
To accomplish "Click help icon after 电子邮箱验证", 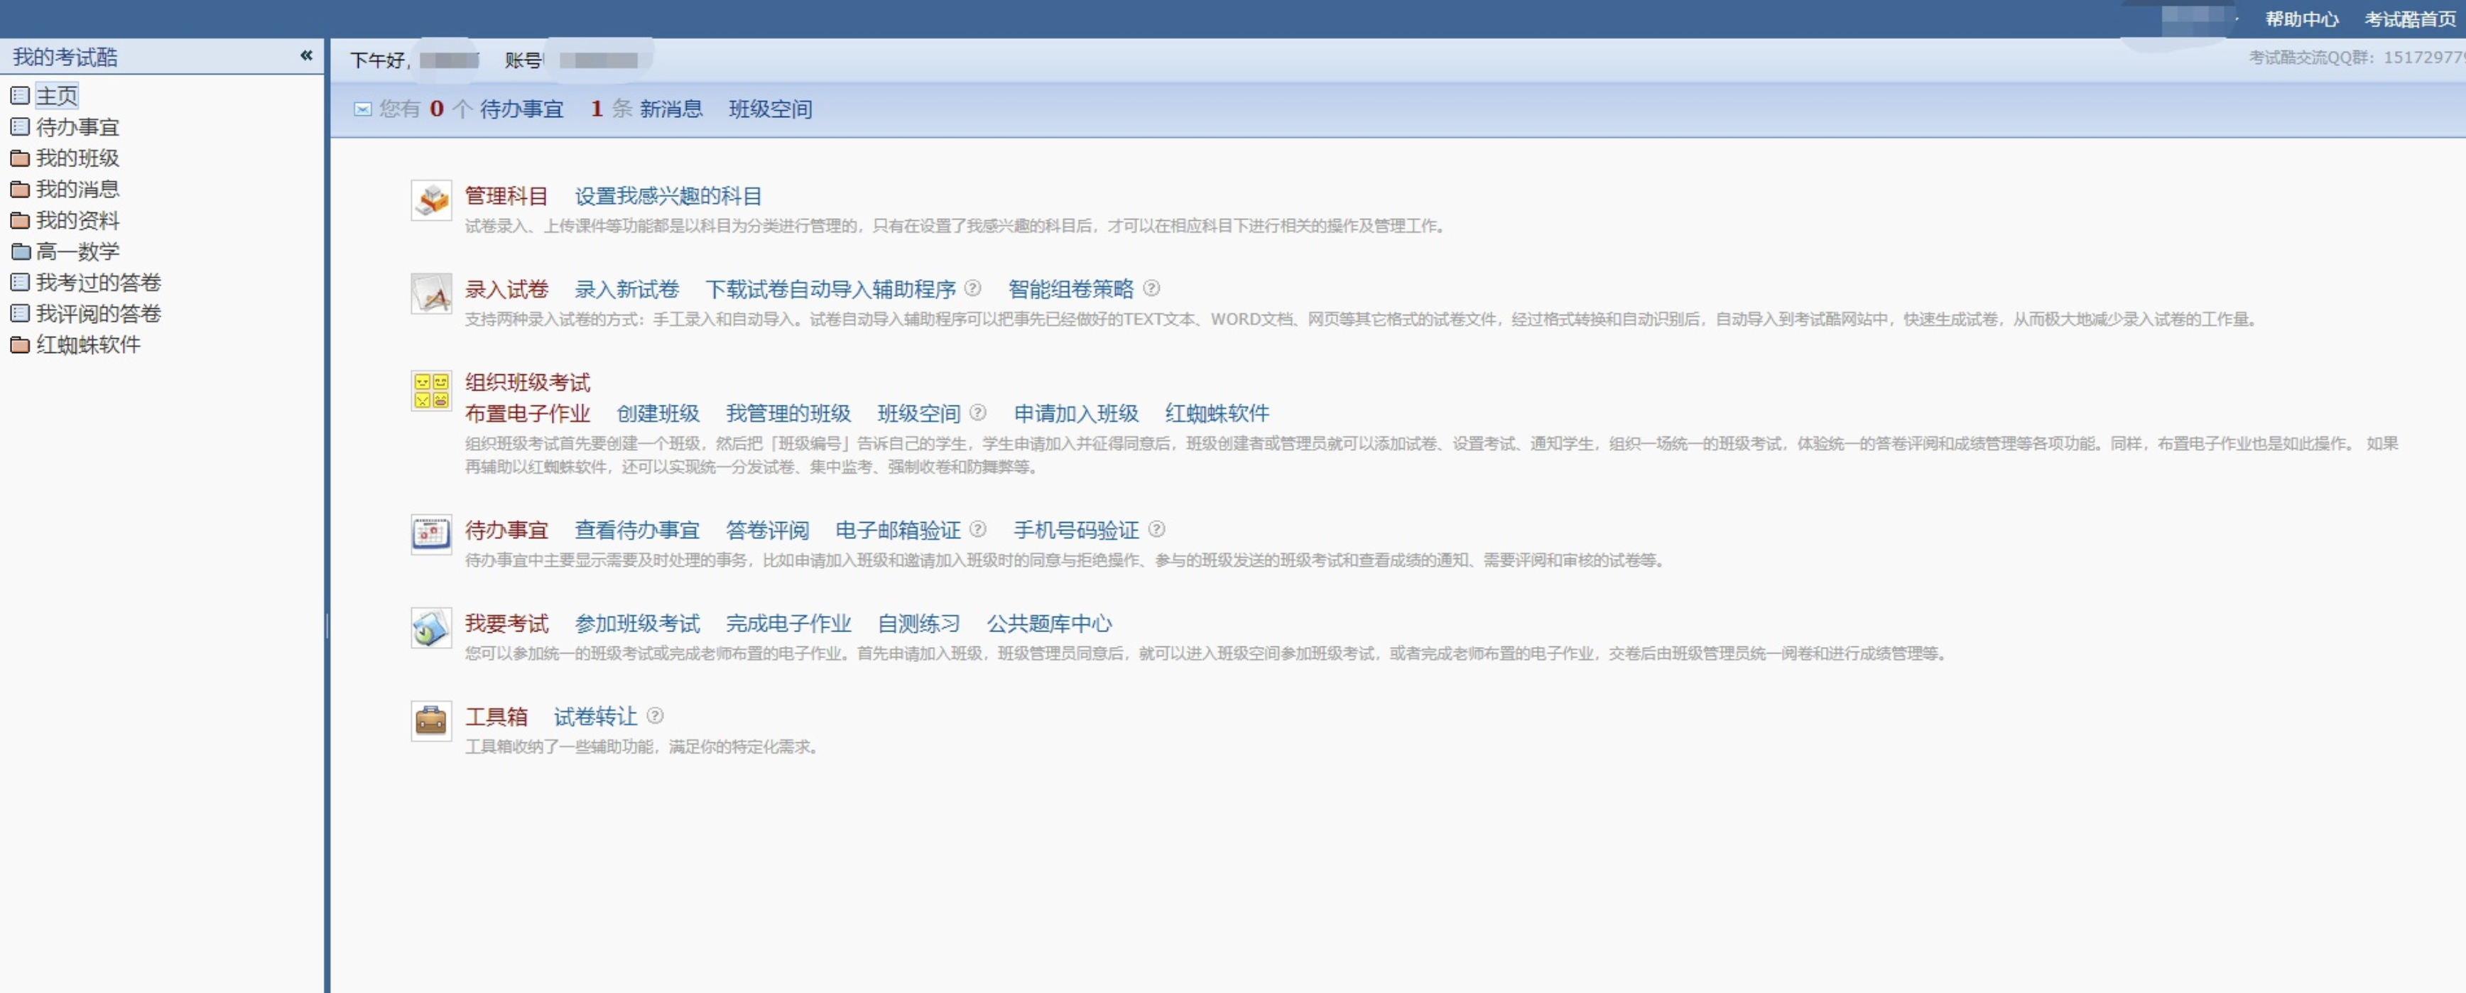I will 977,528.
